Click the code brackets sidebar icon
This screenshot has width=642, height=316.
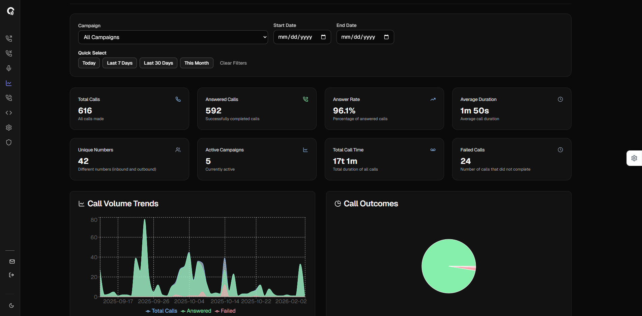[9, 113]
